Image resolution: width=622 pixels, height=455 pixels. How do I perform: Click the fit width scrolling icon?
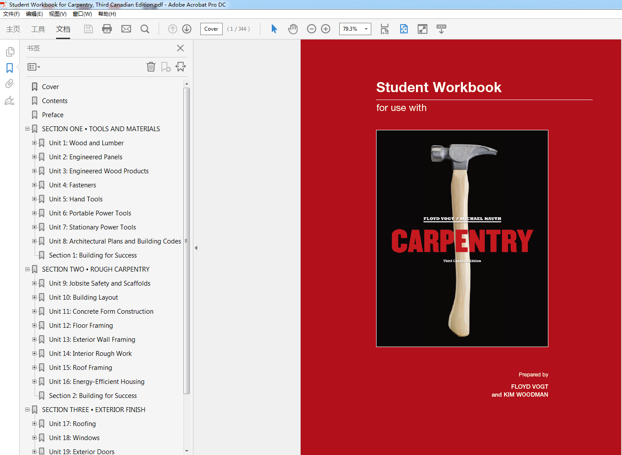pos(384,29)
